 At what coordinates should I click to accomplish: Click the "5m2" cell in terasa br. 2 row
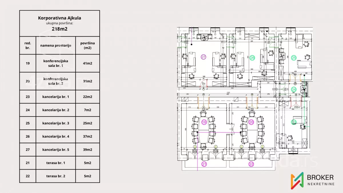click(x=88, y=176)
